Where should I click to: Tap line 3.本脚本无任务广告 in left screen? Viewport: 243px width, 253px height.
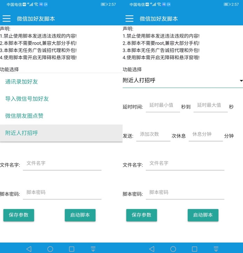click(x=38, y=50)
